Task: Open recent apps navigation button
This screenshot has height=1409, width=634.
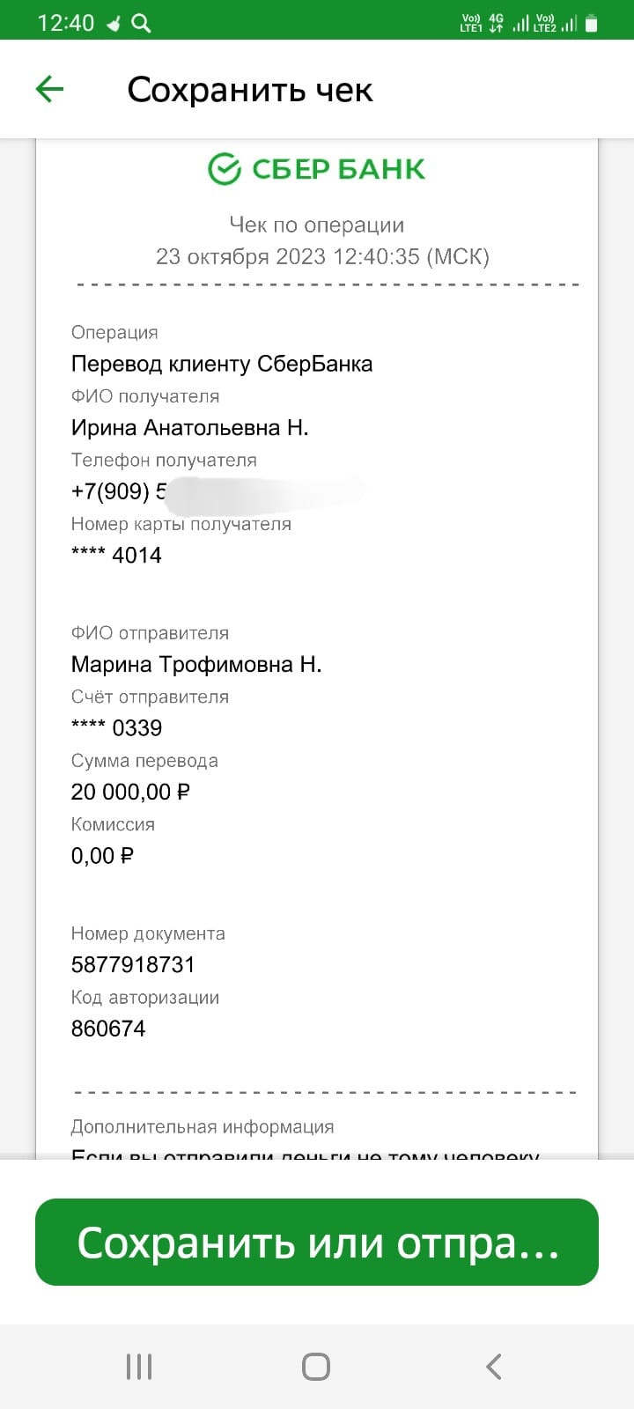Action: 139,1367
